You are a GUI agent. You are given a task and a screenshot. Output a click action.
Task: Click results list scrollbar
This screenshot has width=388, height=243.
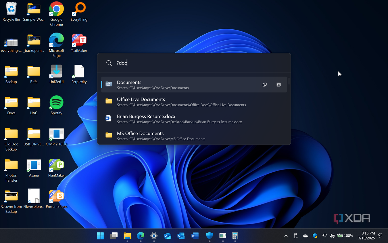pos(289,81)
